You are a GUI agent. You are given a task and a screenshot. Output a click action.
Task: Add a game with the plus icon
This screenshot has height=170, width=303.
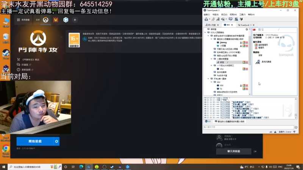point(75,20)
